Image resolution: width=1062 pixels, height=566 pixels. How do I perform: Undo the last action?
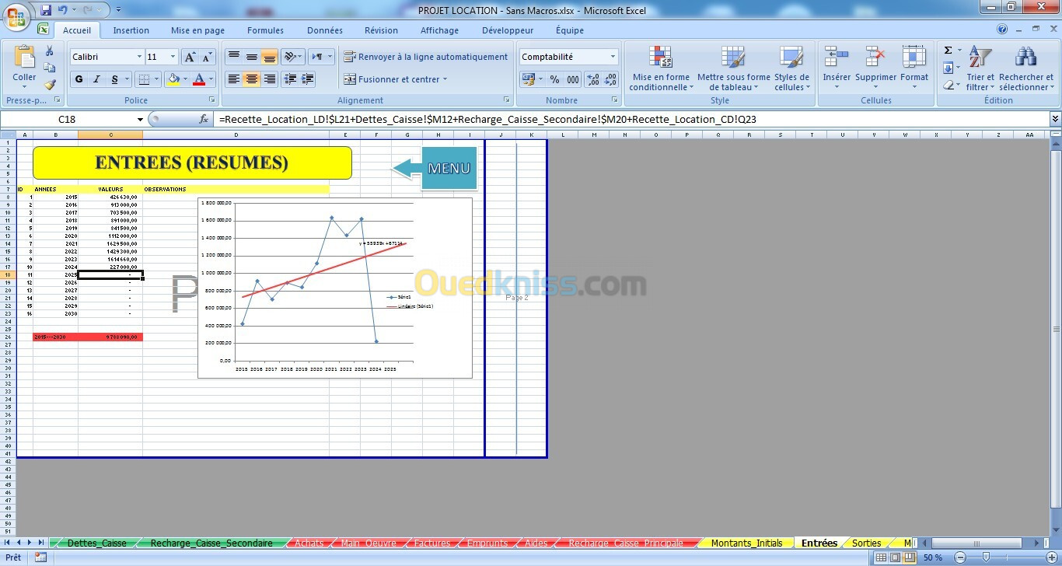point(63,10)
